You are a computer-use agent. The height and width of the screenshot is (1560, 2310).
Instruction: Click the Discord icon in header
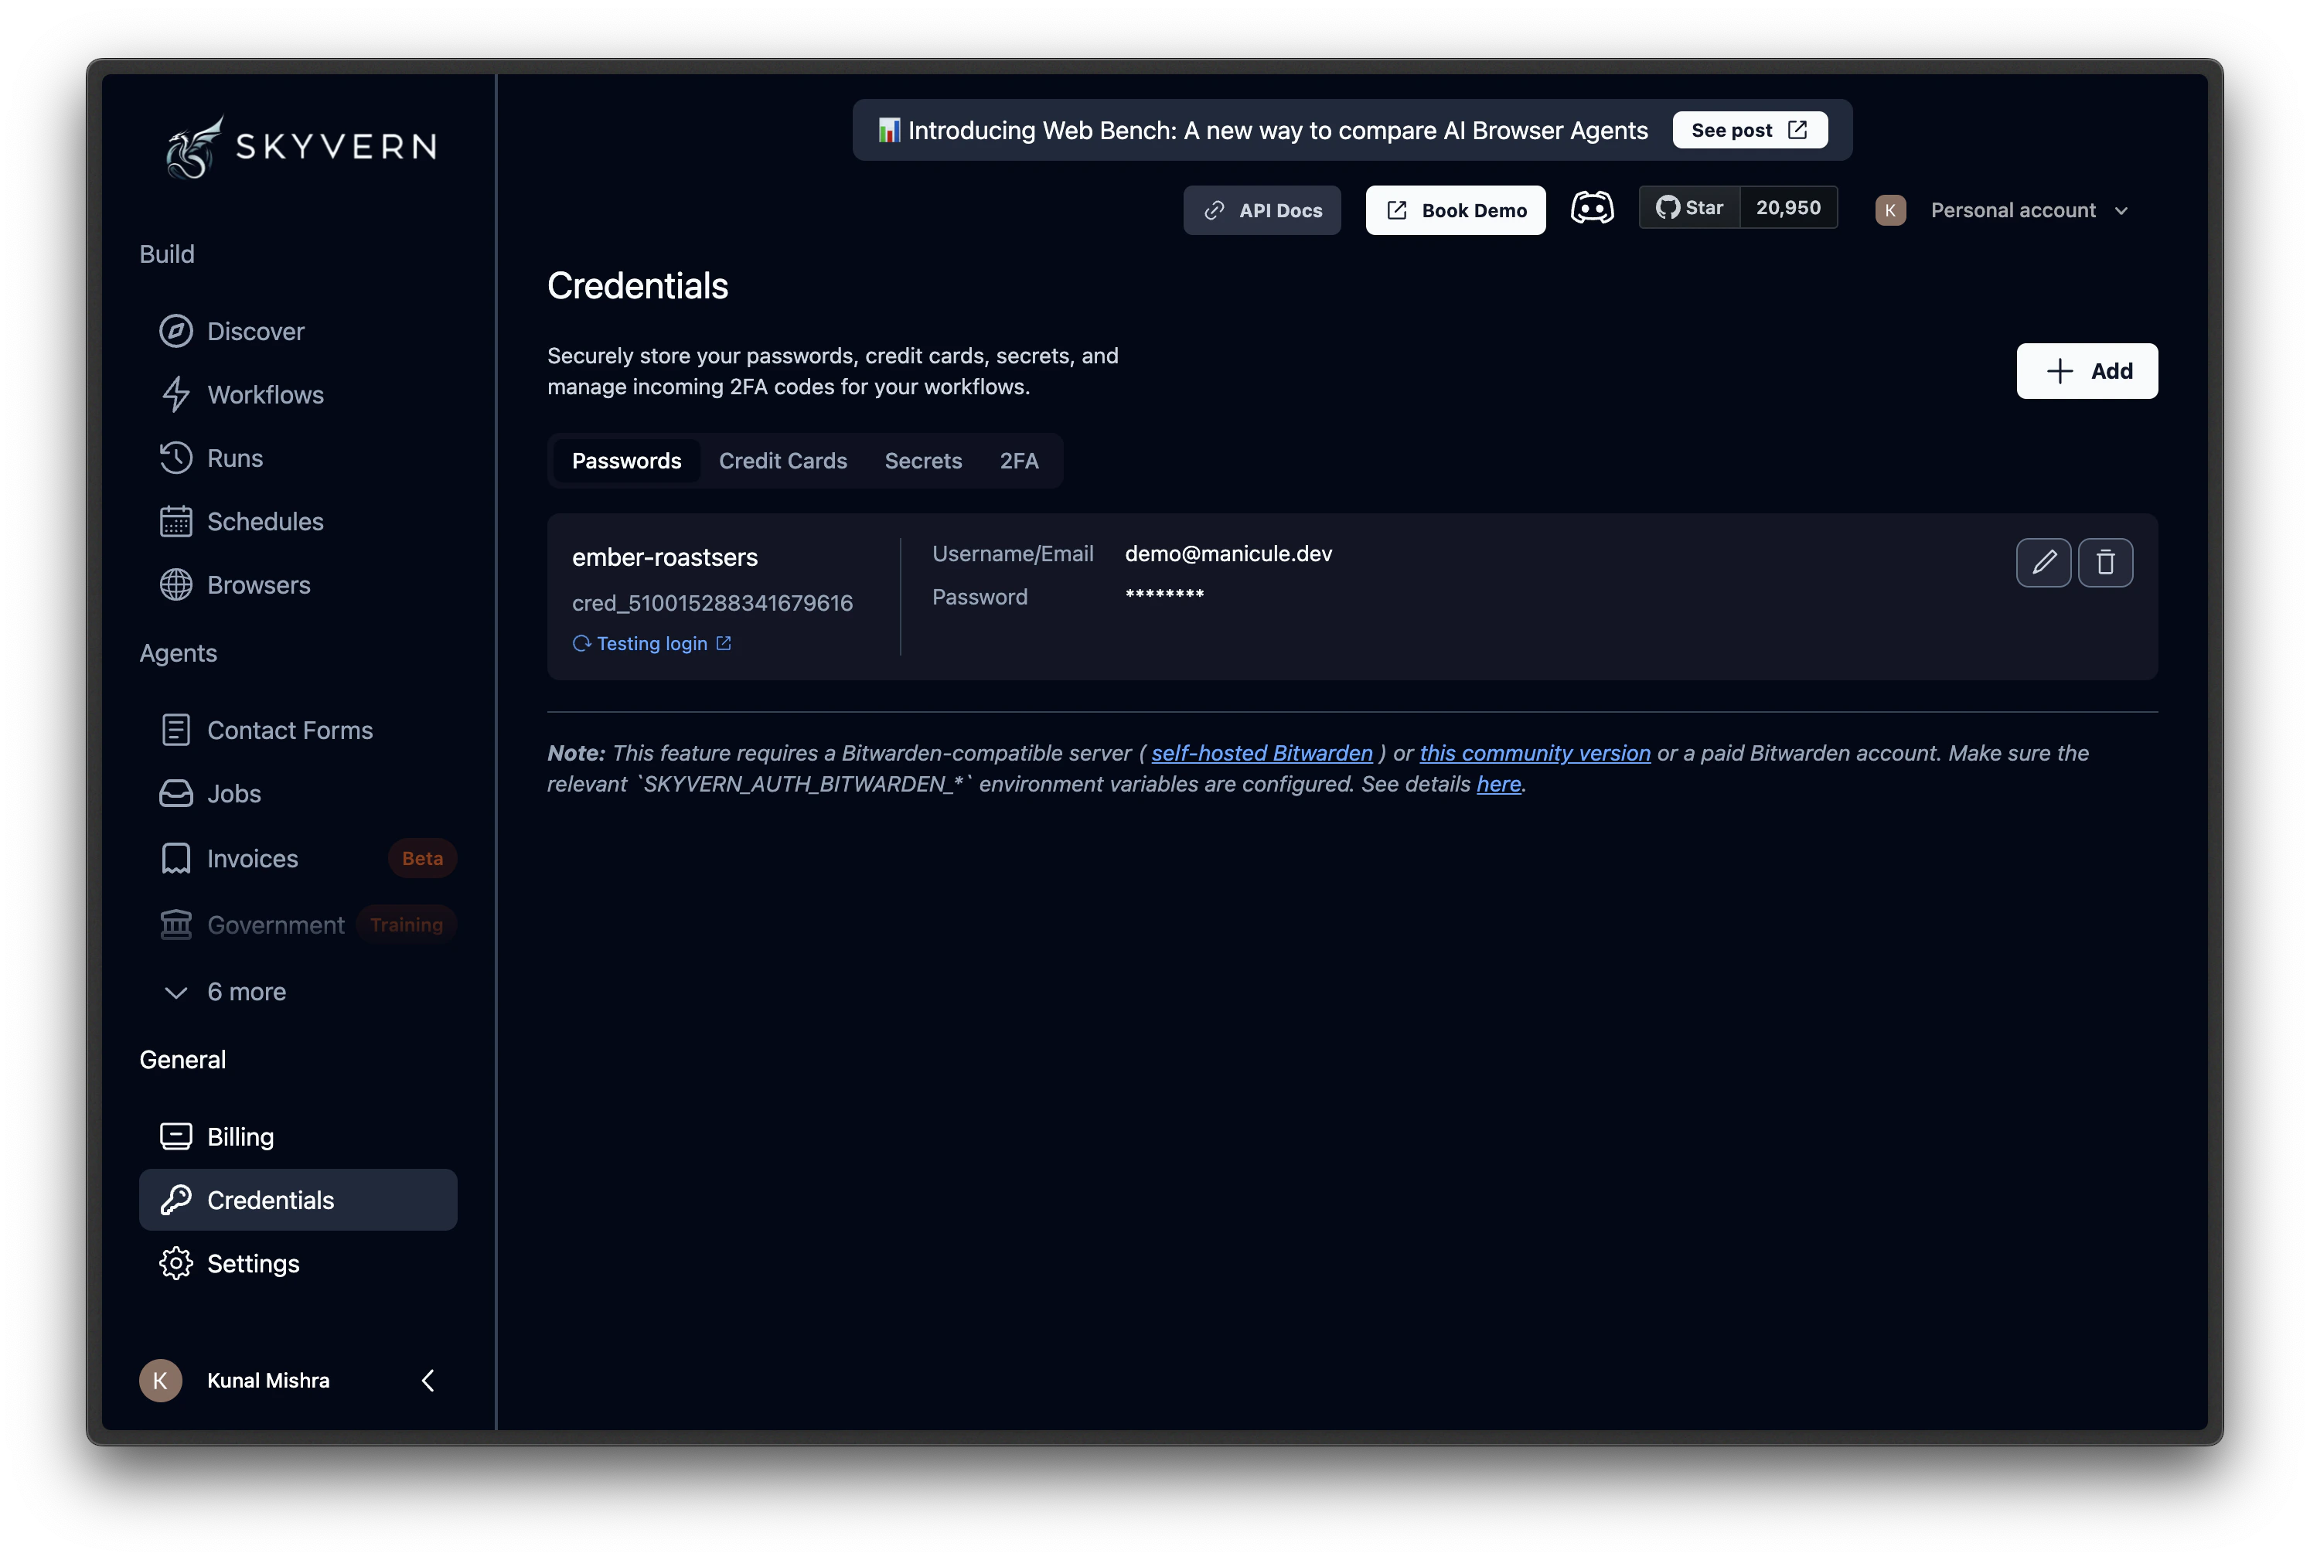[x=1591, y=209]
